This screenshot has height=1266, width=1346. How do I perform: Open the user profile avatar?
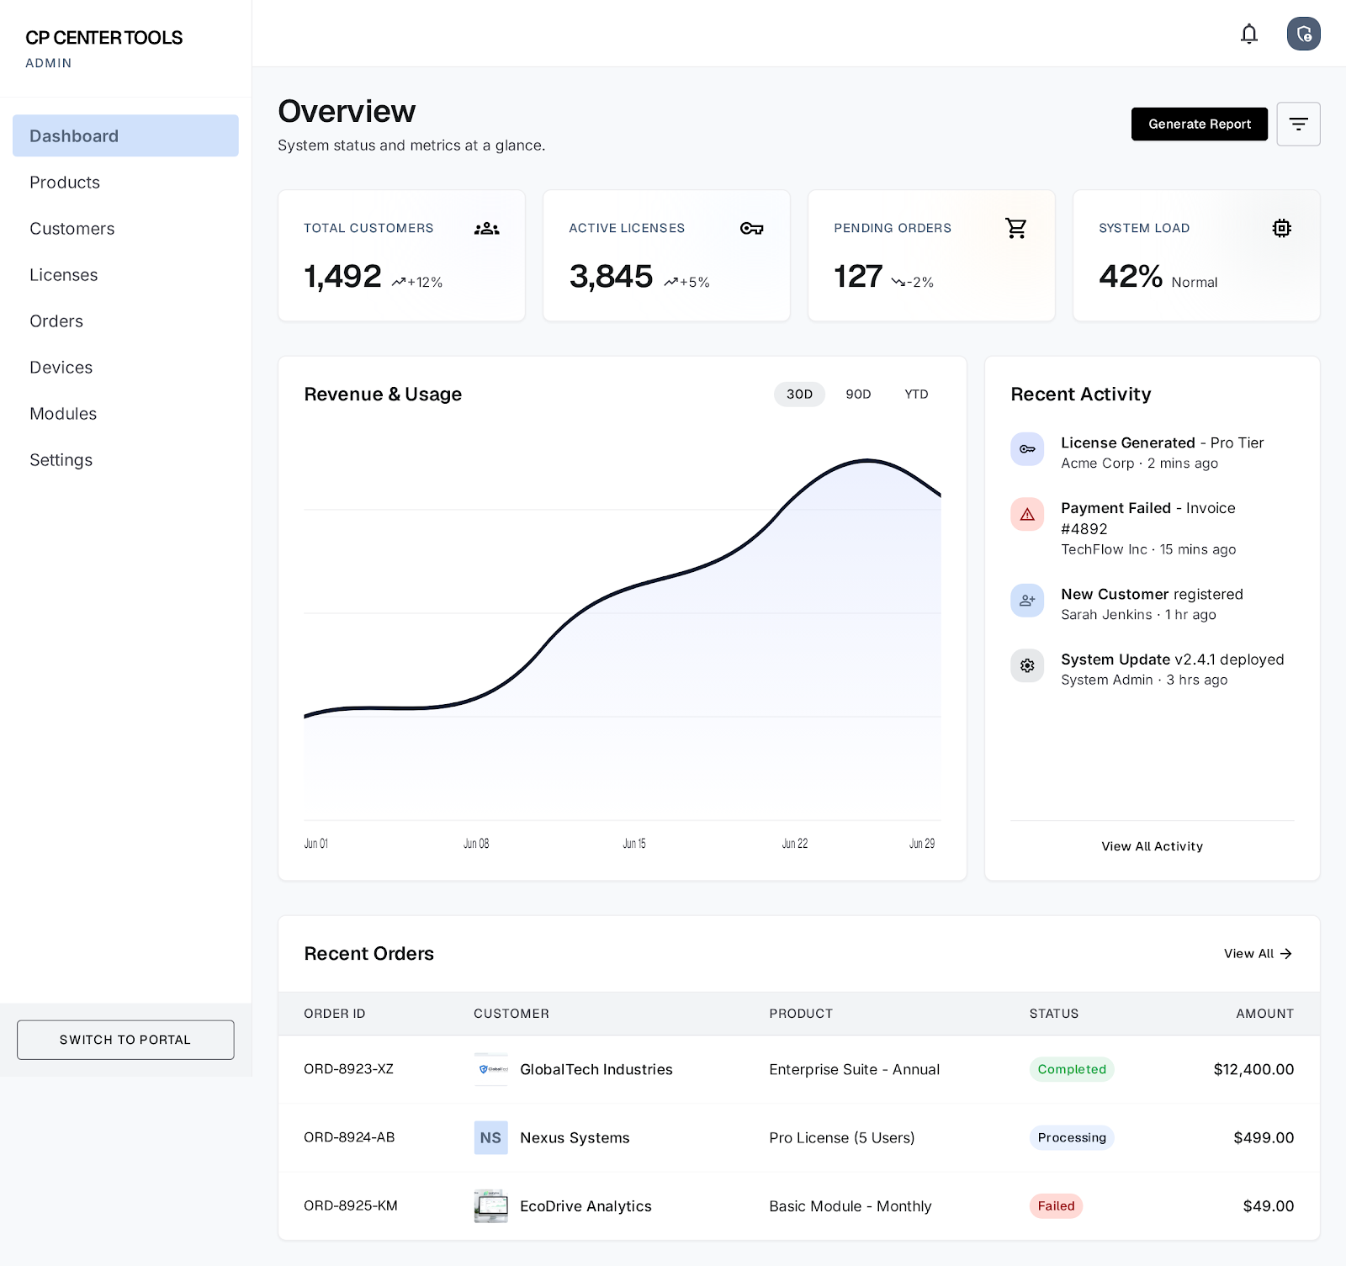click(1303, 34)
